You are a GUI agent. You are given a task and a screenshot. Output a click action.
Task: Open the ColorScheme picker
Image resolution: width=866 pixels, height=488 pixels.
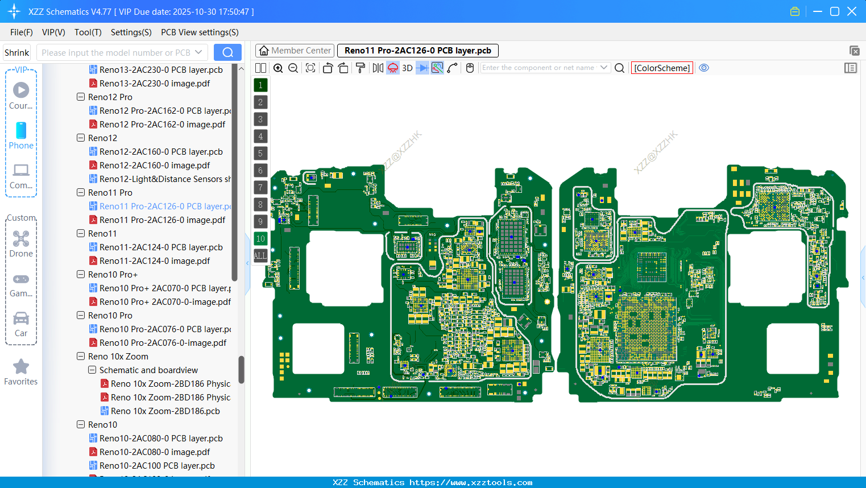(662, 68)
